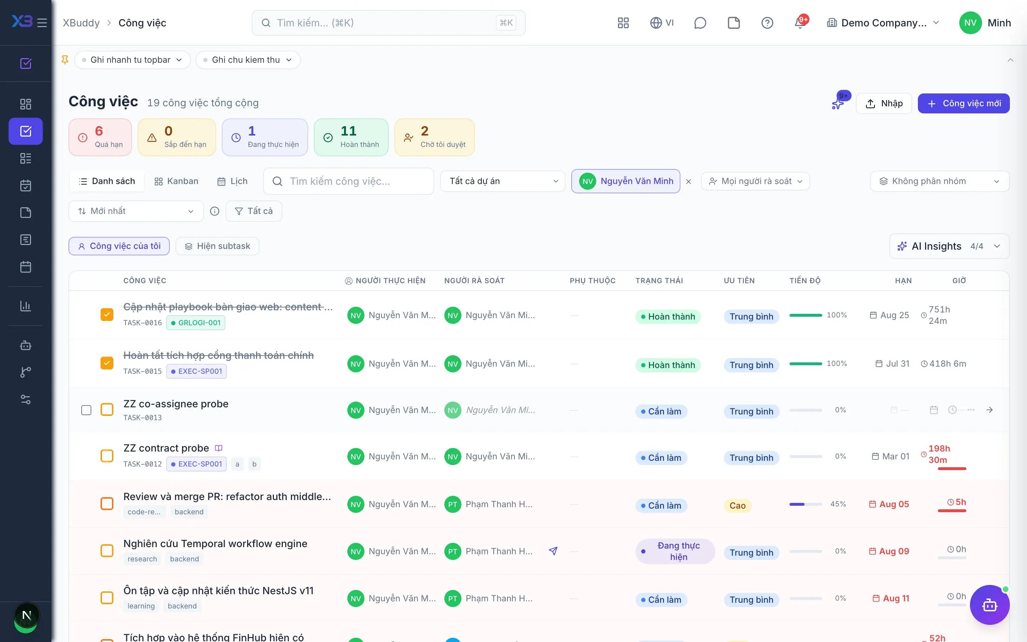Open the Mới nhất sort dropdown

[136, 211]
